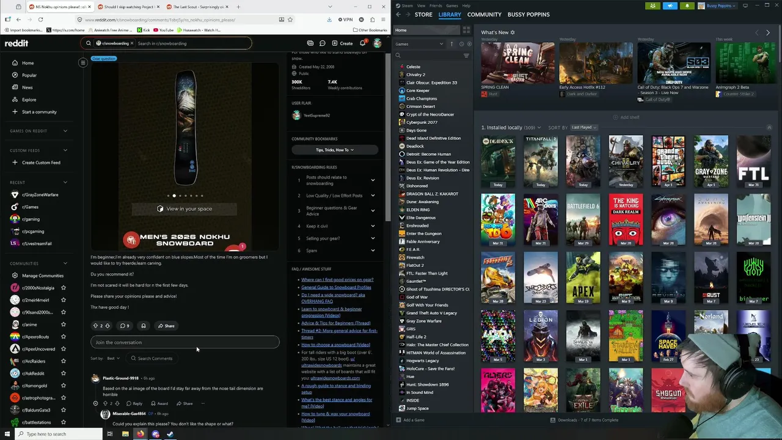The height and width of the screenshot is (440, 782).
Task: Toggle Steam library sort ascending arrow
Action: click(452, 44)
